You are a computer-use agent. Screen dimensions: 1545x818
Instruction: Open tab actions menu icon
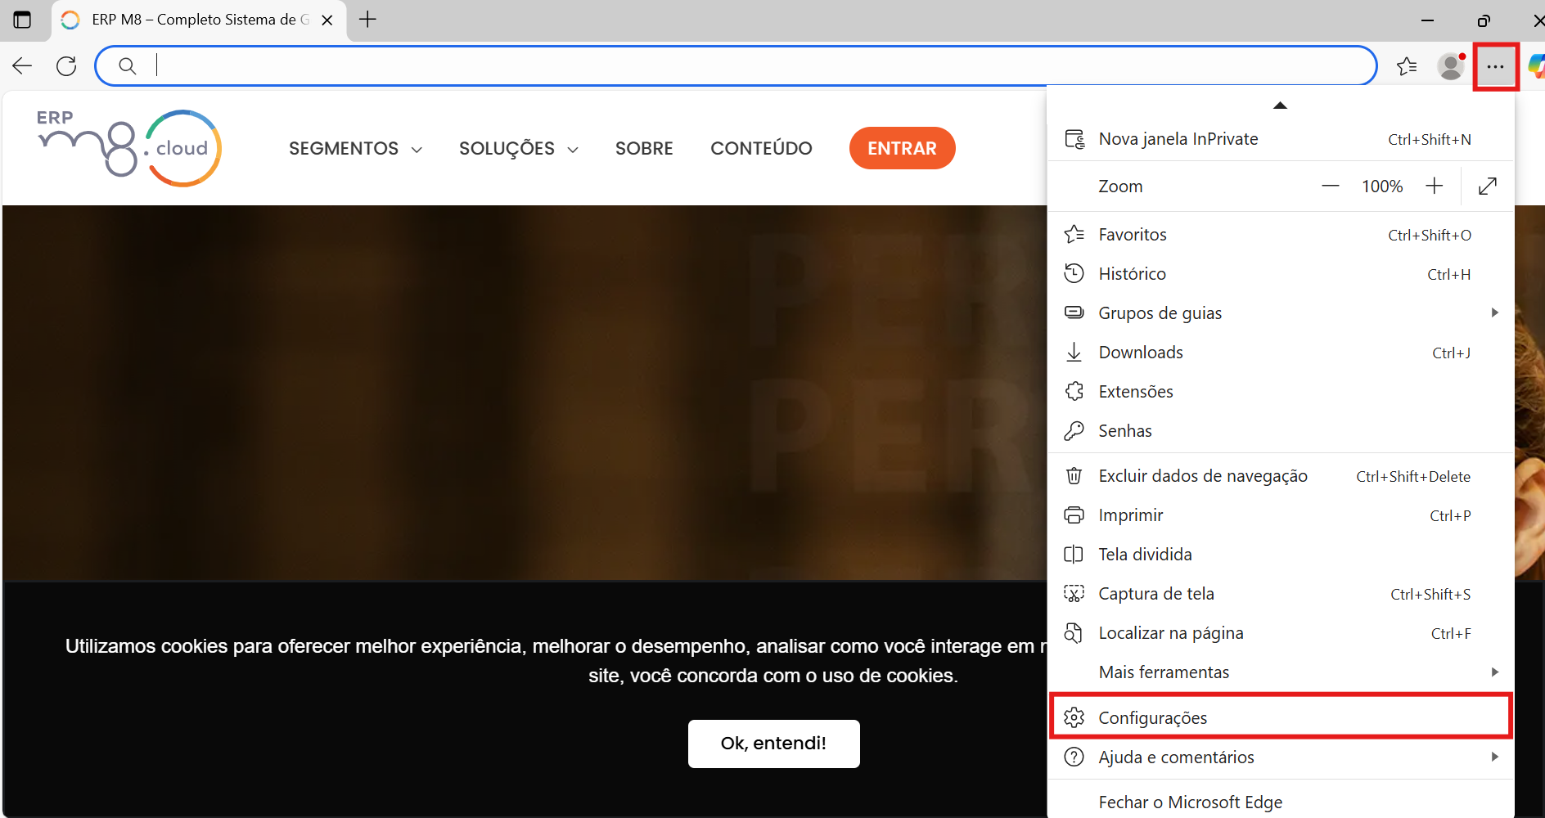[22, 20]
